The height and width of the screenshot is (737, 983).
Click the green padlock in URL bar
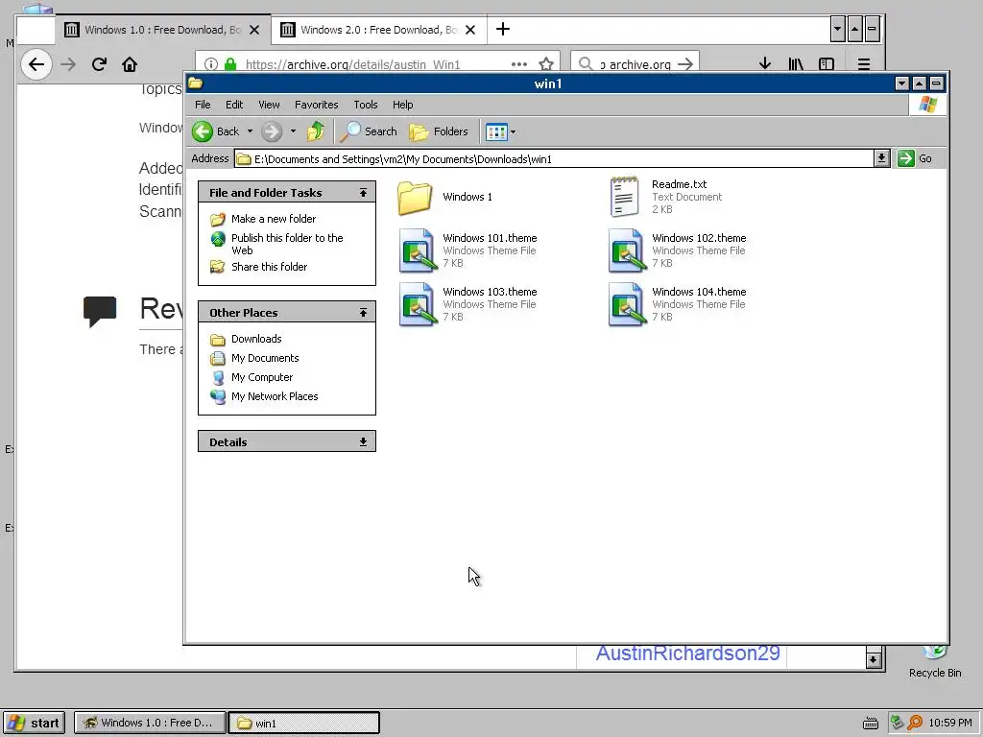pos(230,64)
